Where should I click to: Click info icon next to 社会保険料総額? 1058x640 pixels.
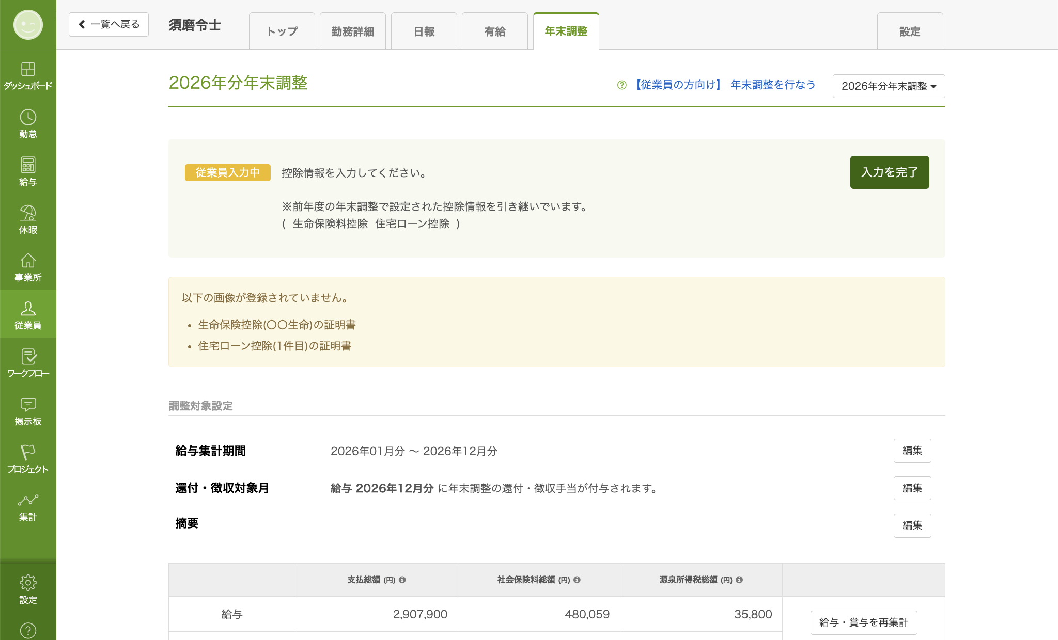[x=577, y=580]
